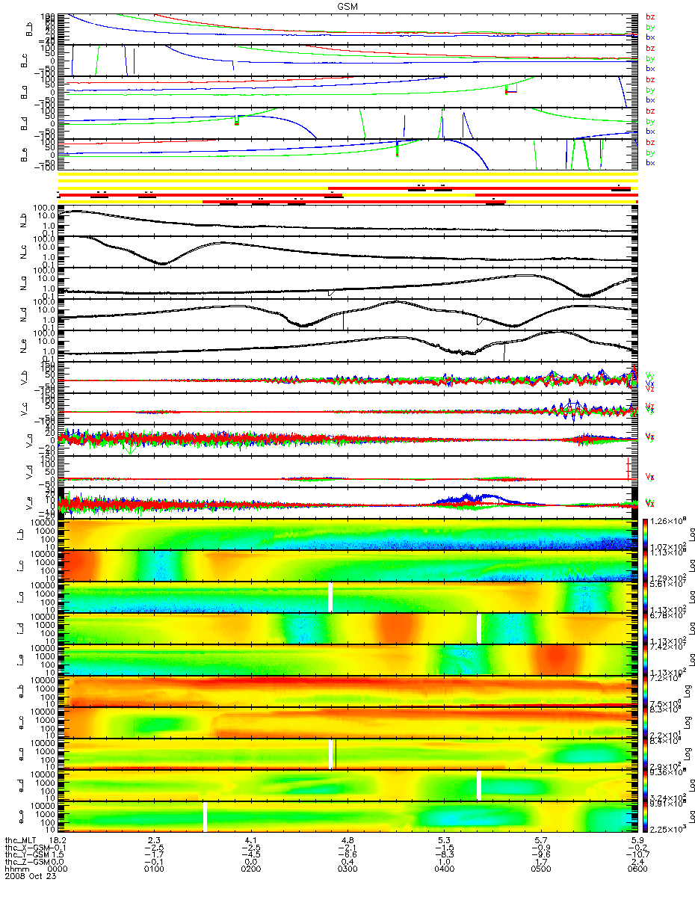Click the 0300 time tick label
Viewport: 695px width, 897px height.
coord(347,869)
